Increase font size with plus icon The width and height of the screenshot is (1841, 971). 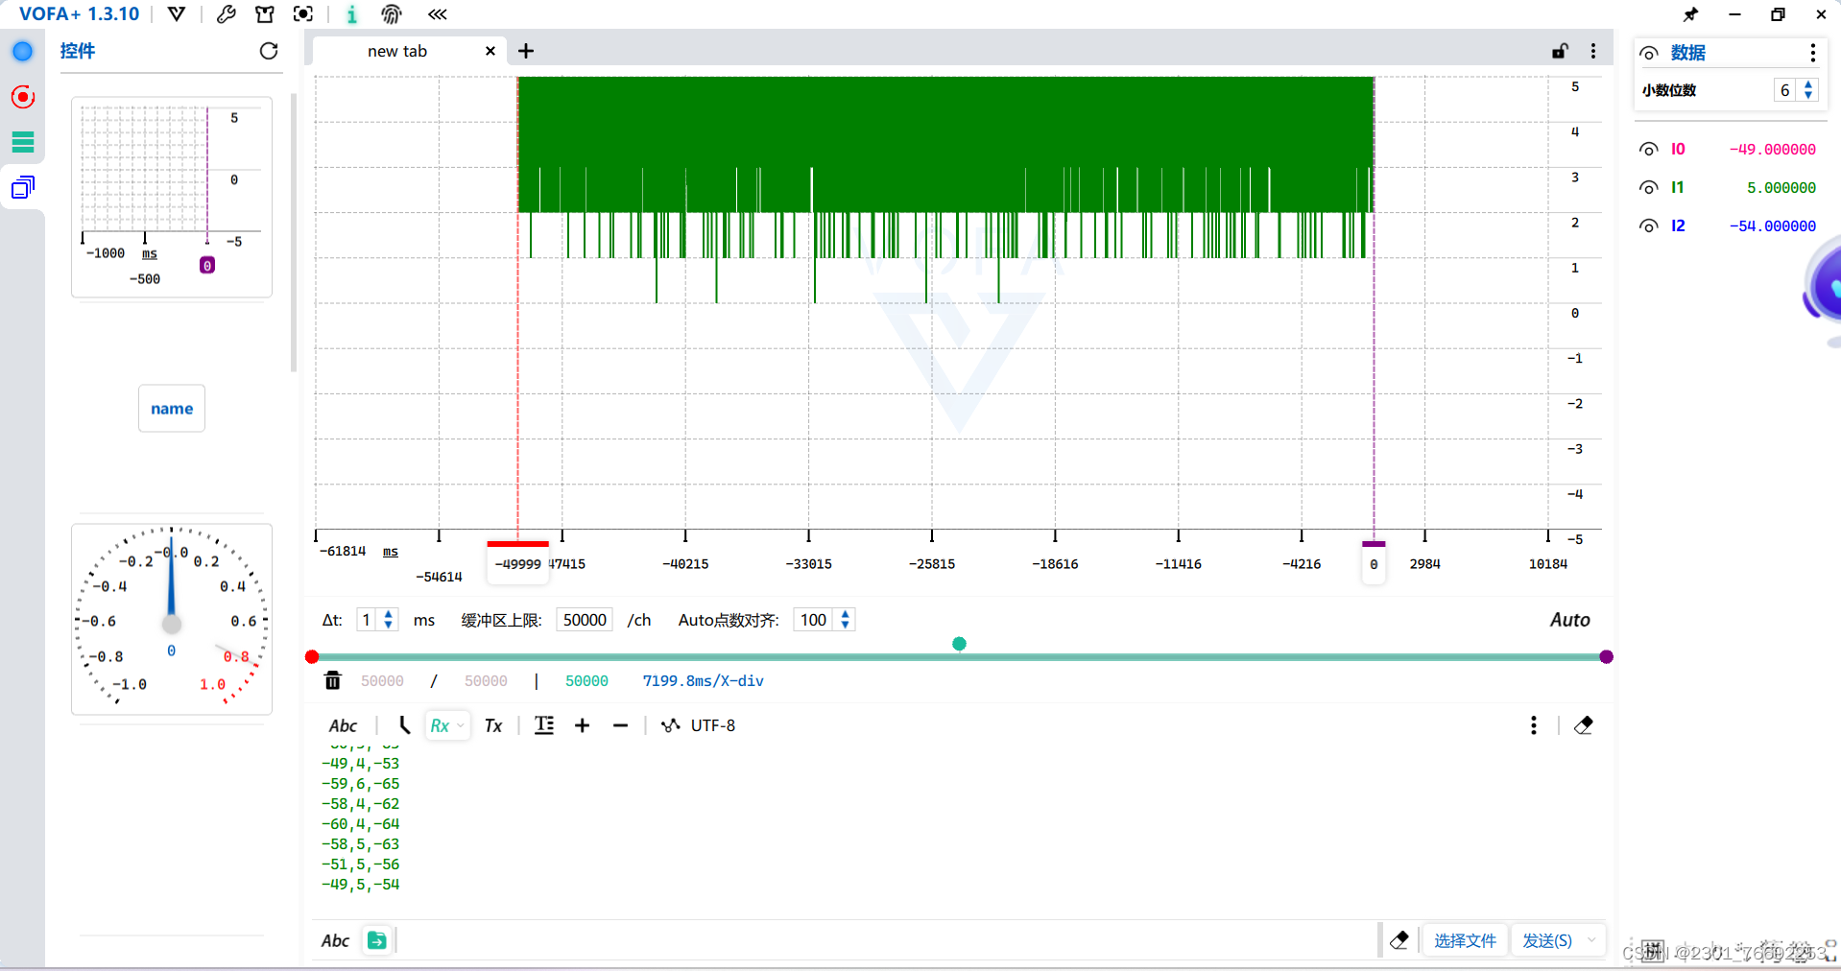[x=582, y=725]
